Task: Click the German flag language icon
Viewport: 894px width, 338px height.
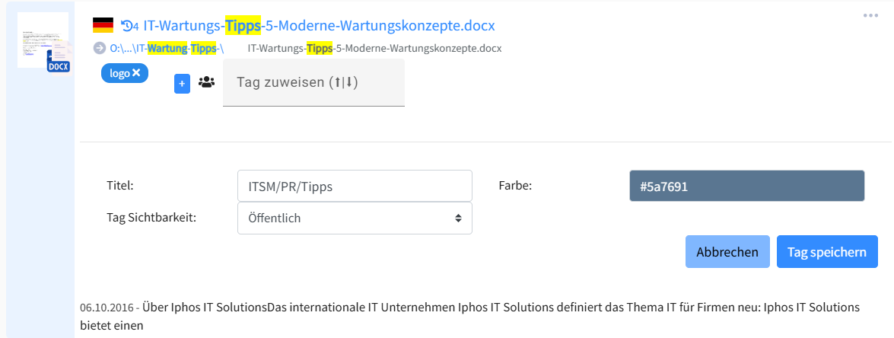Action: (103, 26)
